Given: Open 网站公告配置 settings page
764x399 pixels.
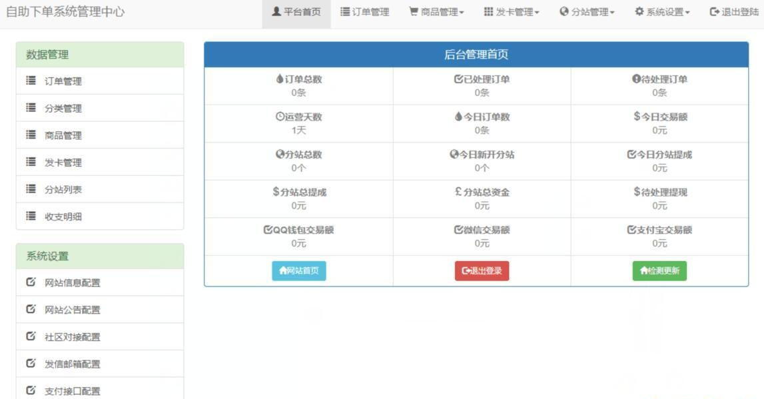Looking at the screenshot, I should (100, 309).
